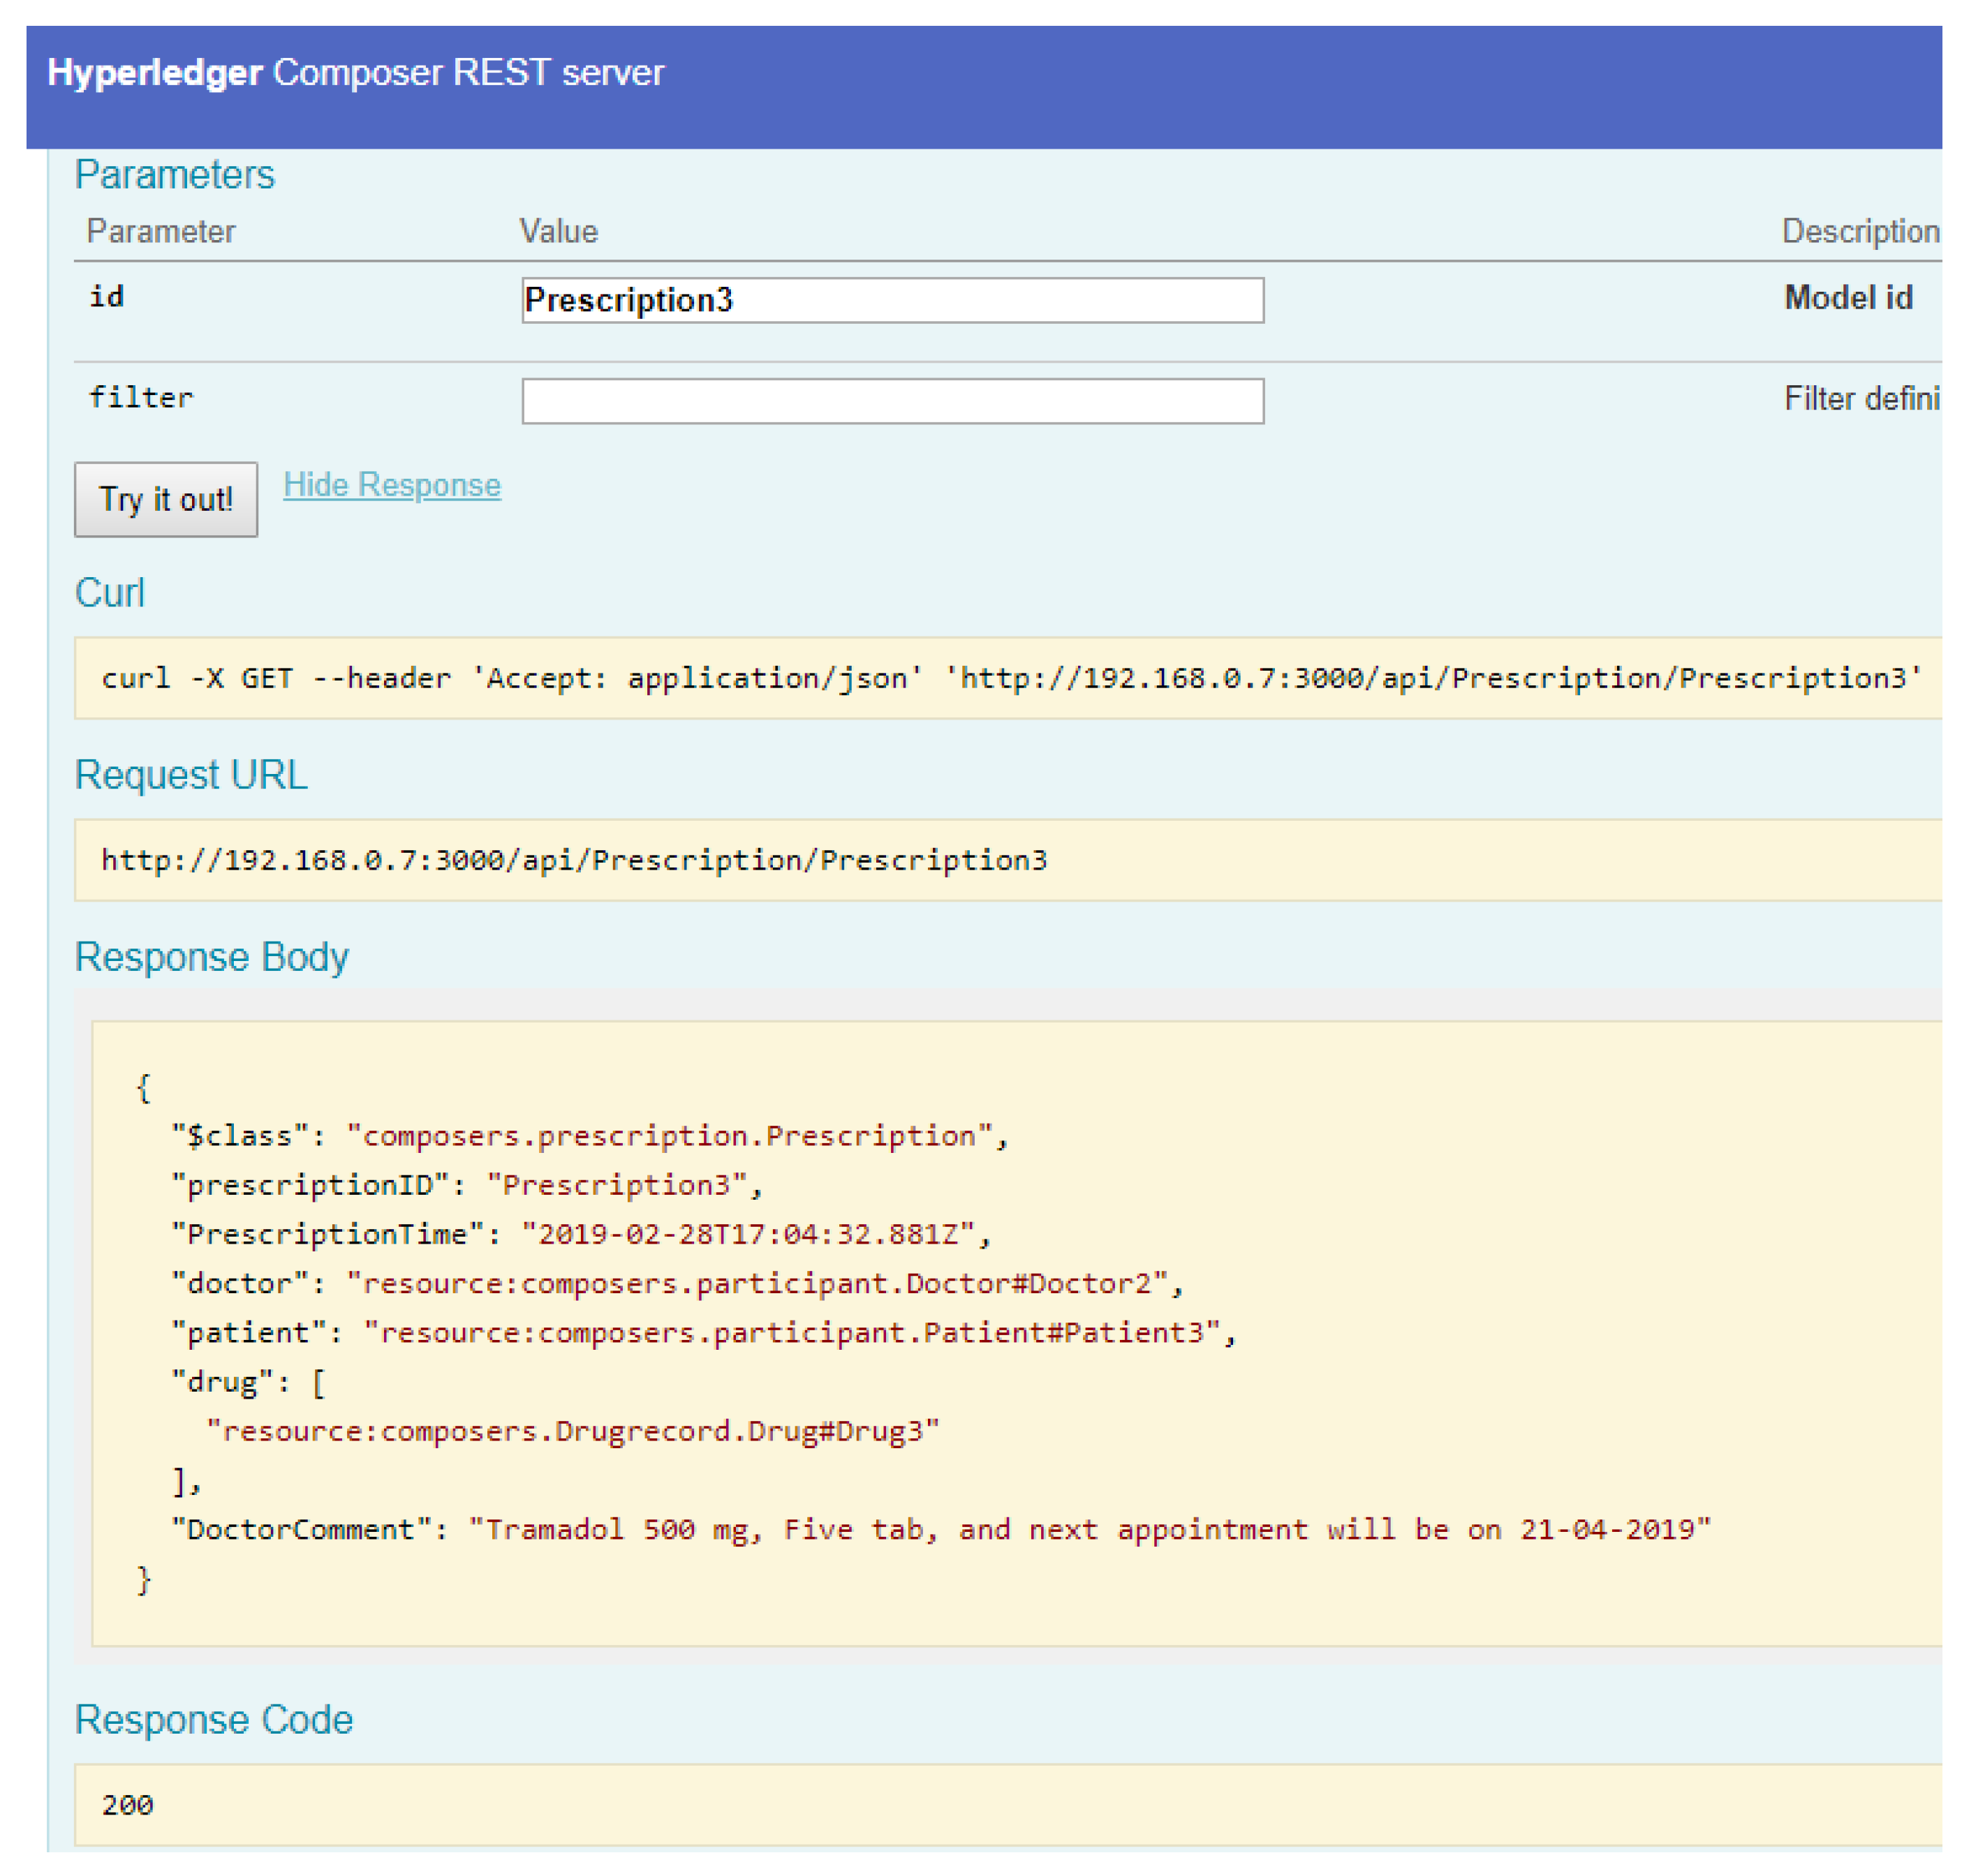Viewport: 1962px width, 1876px height.
Task: Click the id parameter label
Action: 107,297
